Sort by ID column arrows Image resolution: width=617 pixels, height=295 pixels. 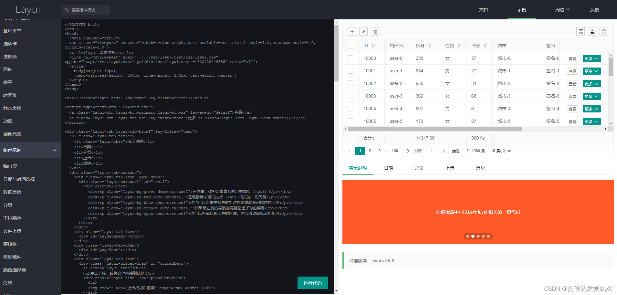373,46
